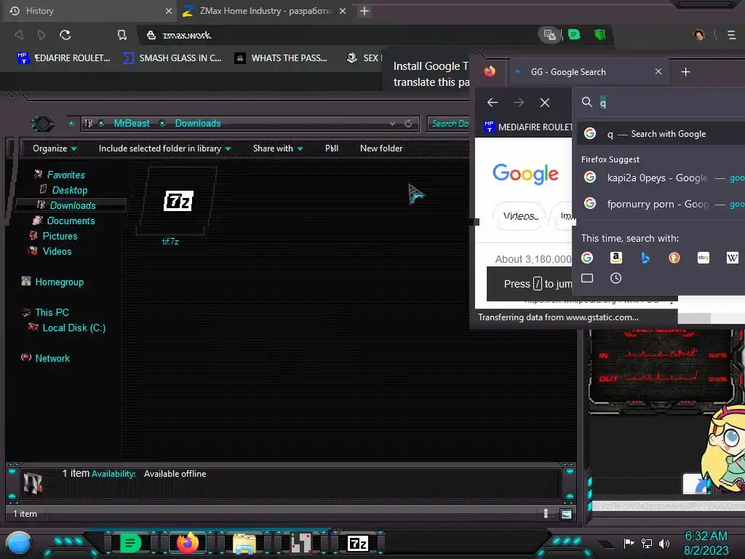The image size is (745, 559).
Task: Open a new Firefox tab with the plus button
Action: point(685,72)
